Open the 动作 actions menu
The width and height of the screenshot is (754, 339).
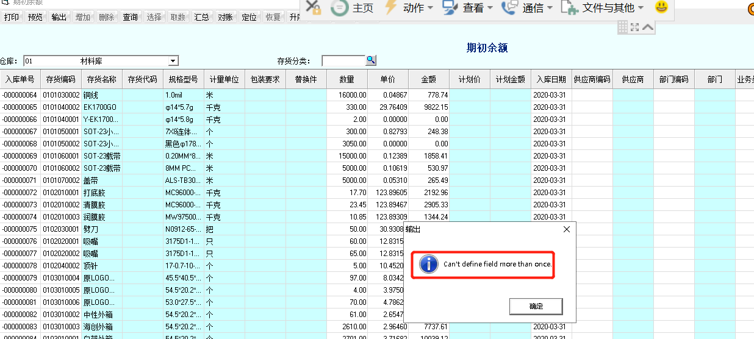coord(409,8)
